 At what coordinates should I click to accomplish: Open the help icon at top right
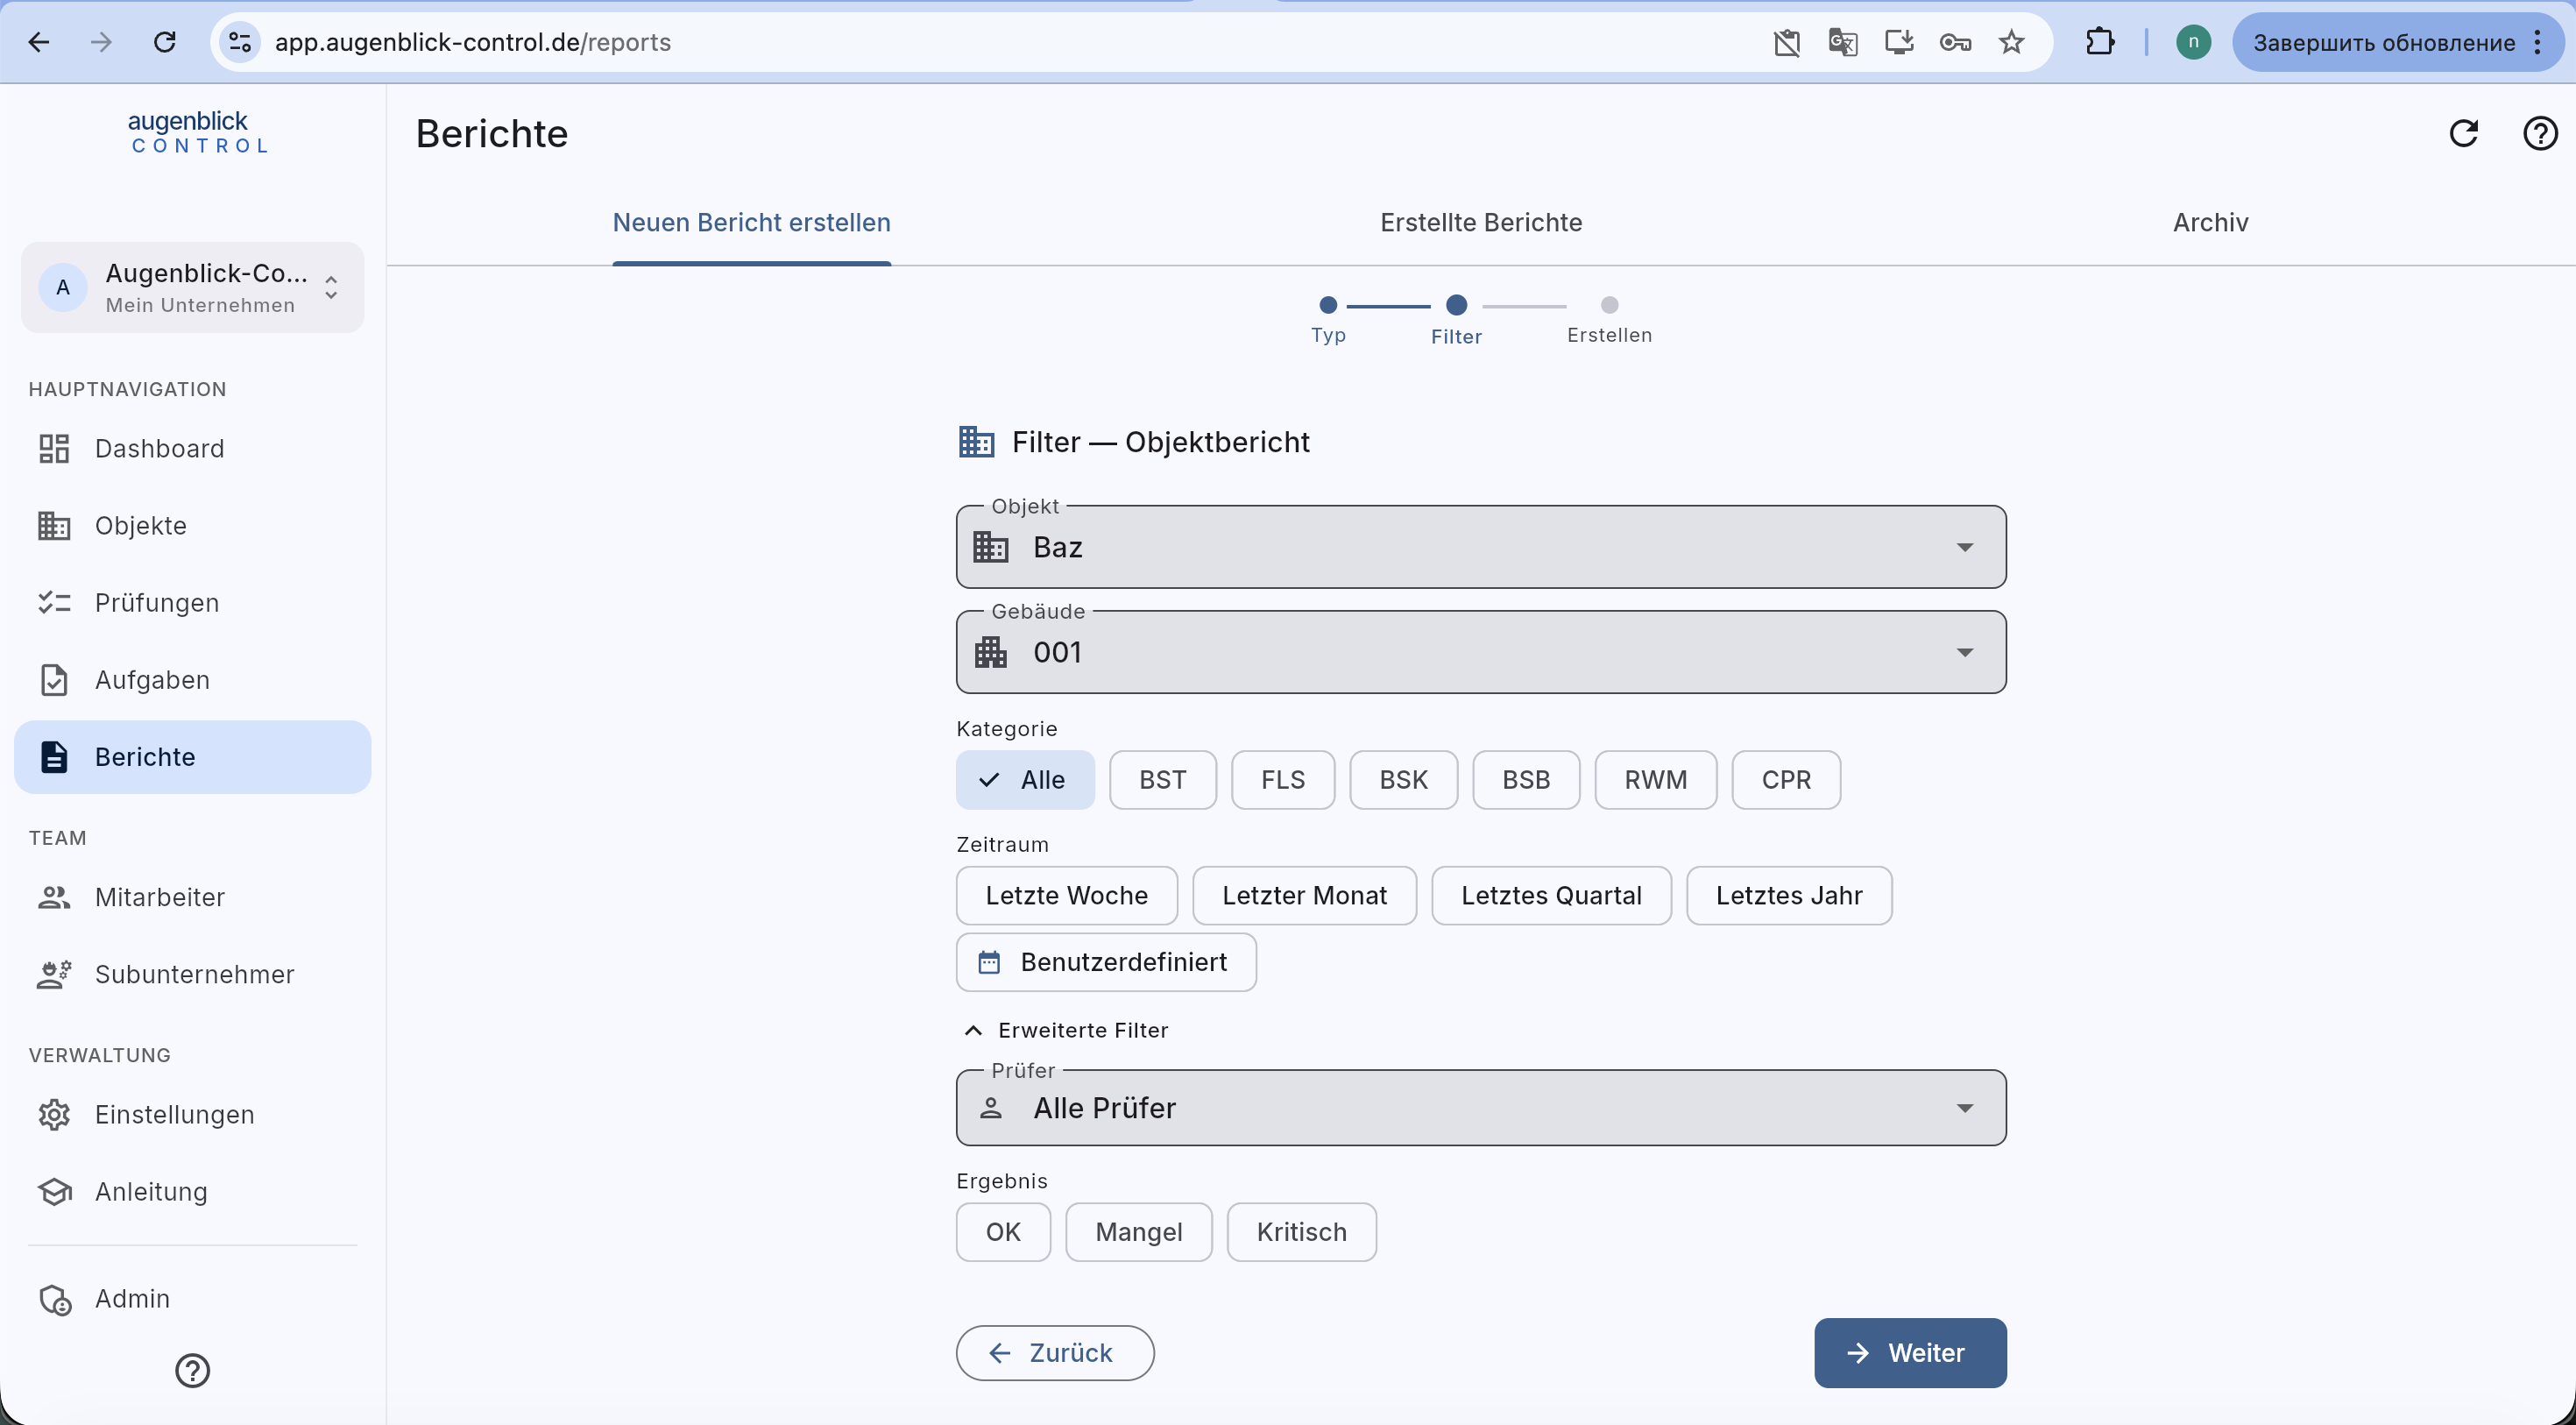tap(2540, 133)
